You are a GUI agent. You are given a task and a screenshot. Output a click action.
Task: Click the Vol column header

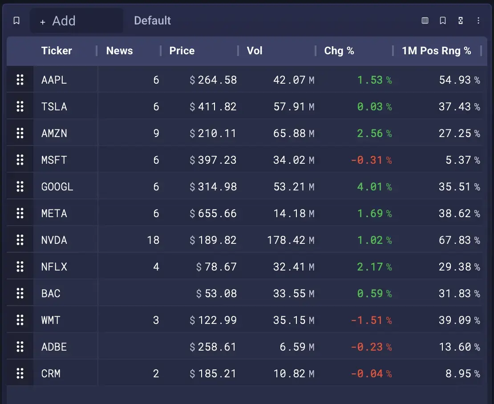coord(255,51)
